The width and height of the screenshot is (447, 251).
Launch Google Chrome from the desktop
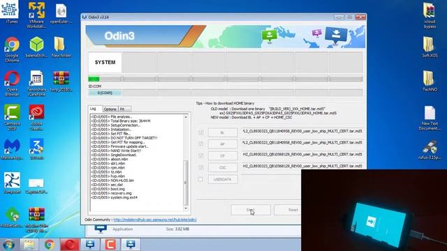click(12, 50)
